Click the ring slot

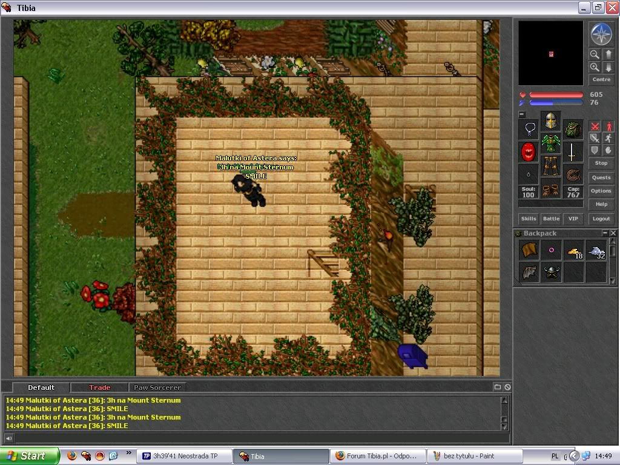529,174
